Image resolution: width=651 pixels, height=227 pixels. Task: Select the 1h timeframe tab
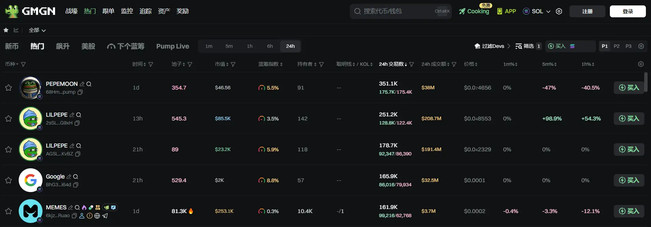point(250,46)
